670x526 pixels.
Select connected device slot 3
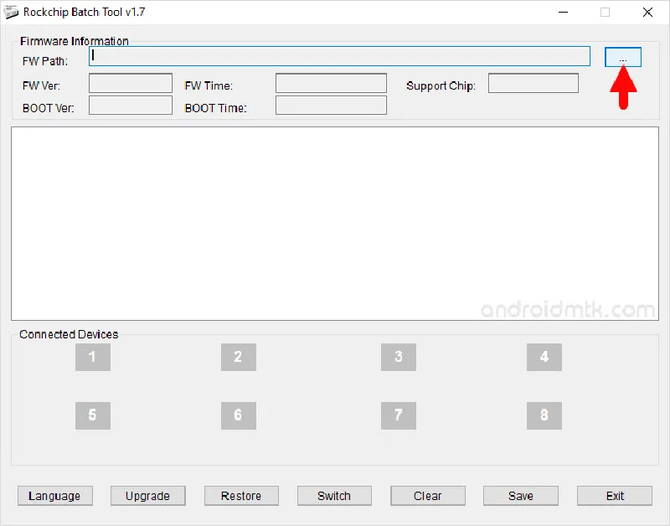399,357
